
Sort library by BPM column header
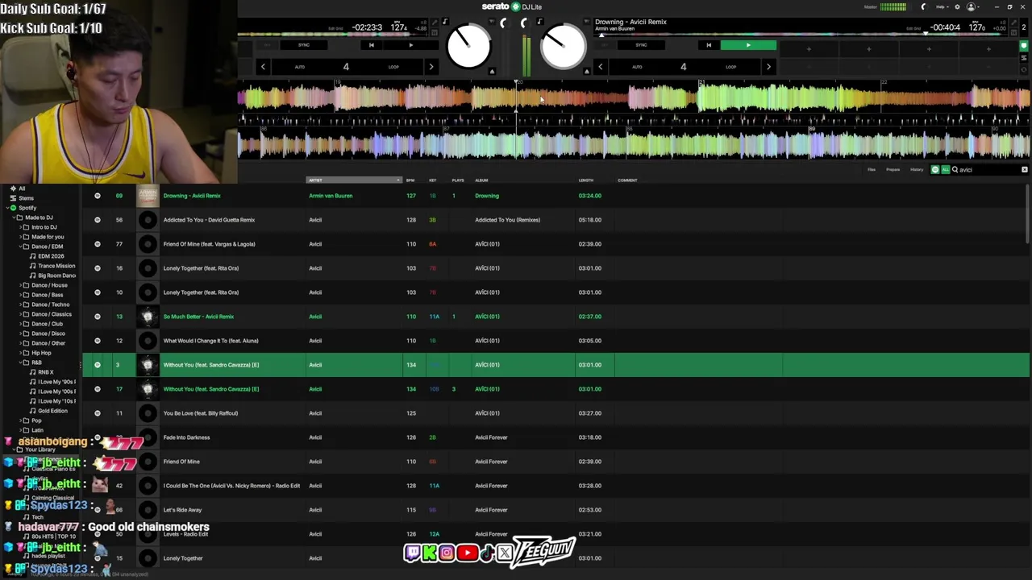(410, 180)
